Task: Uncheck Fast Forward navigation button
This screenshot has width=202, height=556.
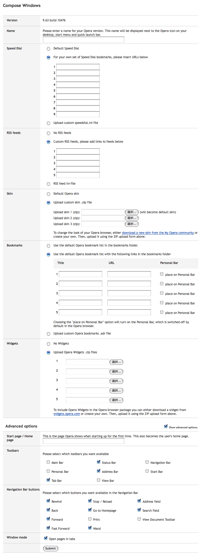Action: coord(48,528)
